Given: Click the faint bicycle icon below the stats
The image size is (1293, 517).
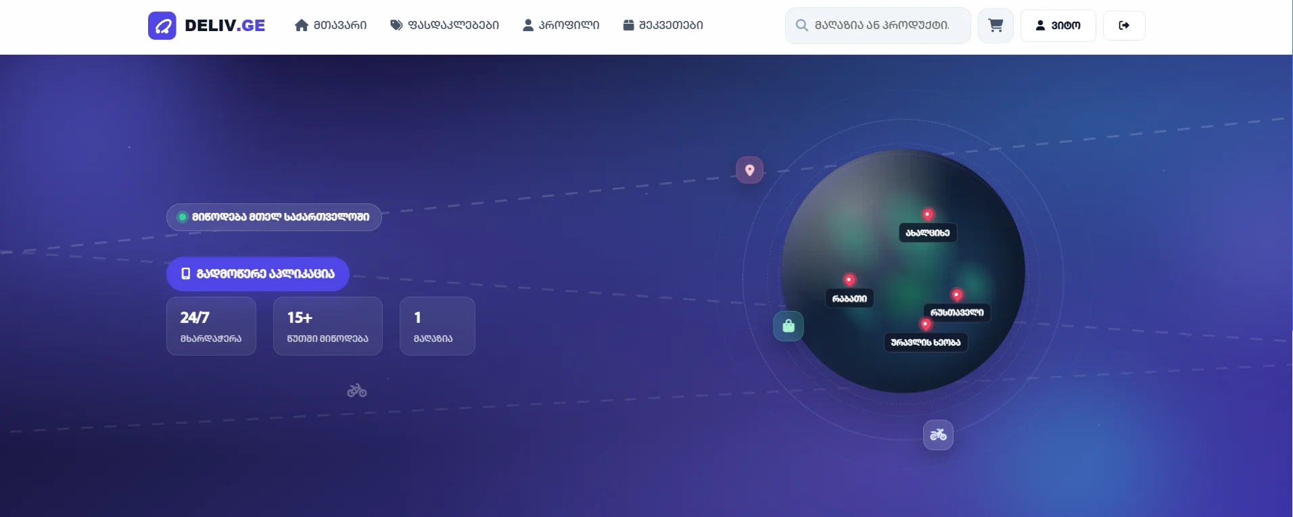Looking at the screenshot, I should click(x=357, y=391).
